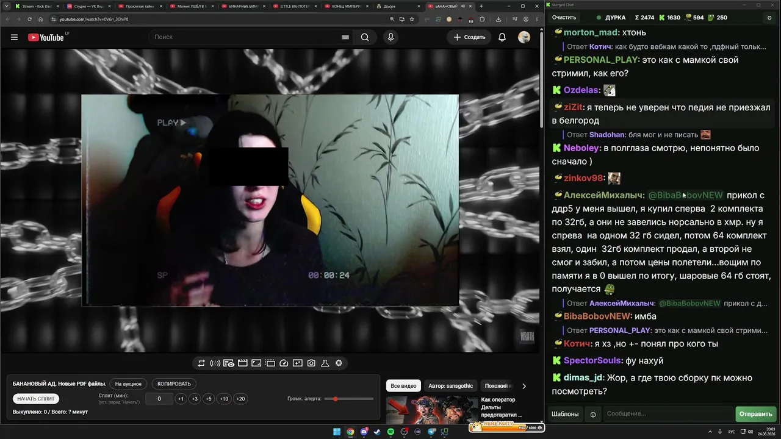Open Steam from the taskbar
This screenshot has width=781, height=439.
(377, 432)
